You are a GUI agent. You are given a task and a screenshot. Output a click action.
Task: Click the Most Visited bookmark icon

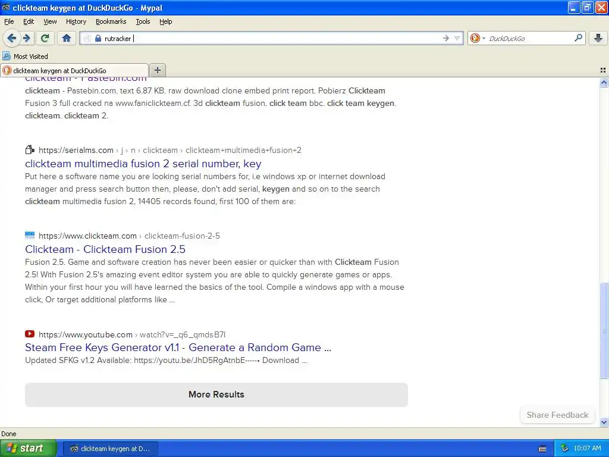7,56
